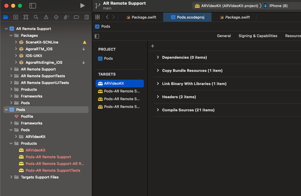The width and height of the screenshot is (301, 196).
Task: Expand the Dependencies (0 items) build phase
Action: [158, 57]
